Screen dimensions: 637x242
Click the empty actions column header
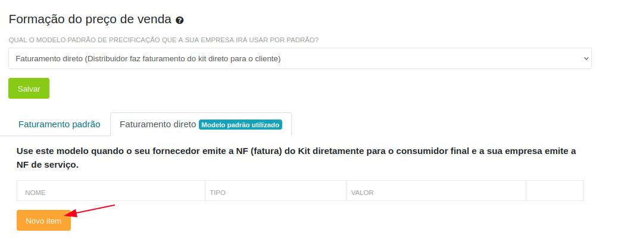coord(554,191)
